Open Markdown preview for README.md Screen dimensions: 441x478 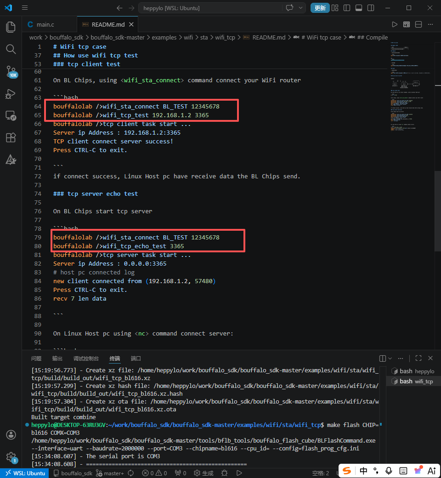(406, 24)
